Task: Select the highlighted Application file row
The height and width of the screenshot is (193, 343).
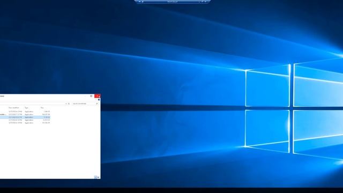Action: pos(25,117)
